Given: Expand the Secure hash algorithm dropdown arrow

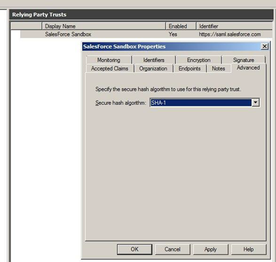Looking at the screenshot, I should point(255,103).
